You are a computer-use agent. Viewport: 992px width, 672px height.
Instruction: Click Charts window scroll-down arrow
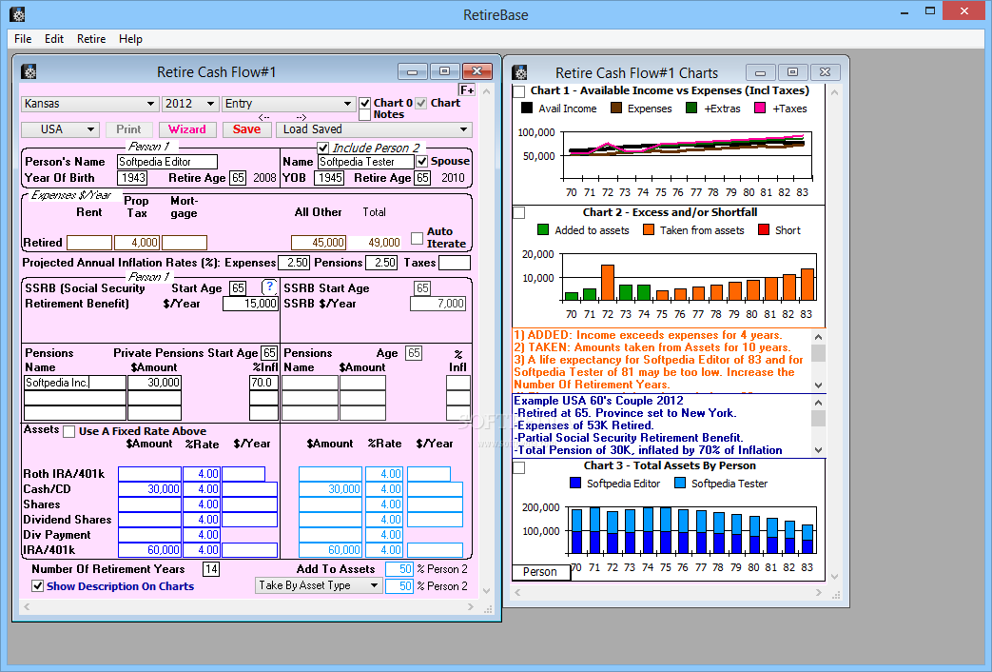pos(834,577)
